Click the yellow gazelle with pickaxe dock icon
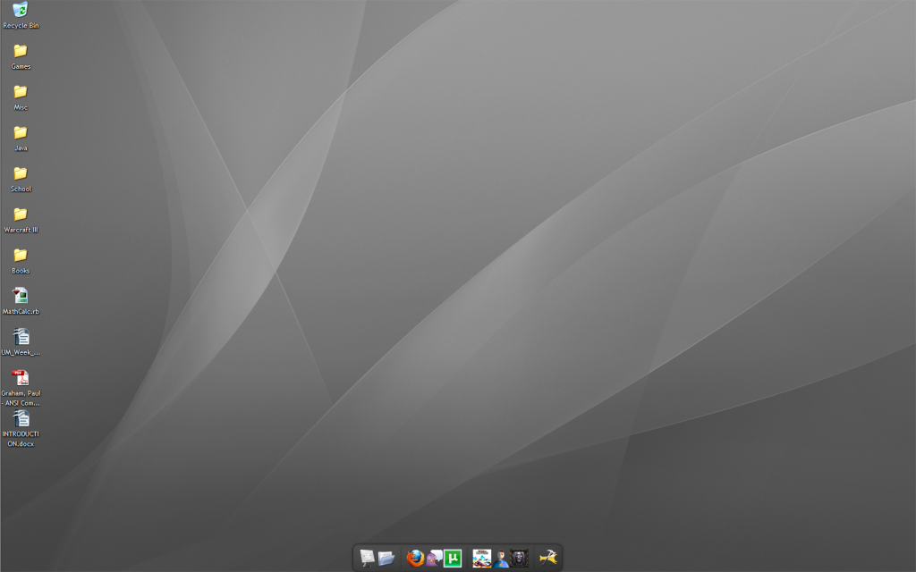The image size is (916, 572). click(x=548, y=558)
